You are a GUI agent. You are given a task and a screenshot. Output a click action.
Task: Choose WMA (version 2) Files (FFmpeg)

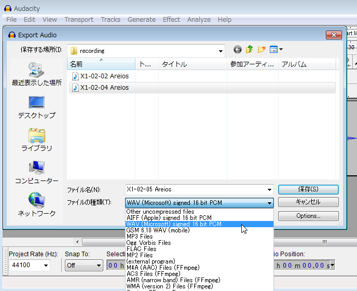tap(199, 286)
